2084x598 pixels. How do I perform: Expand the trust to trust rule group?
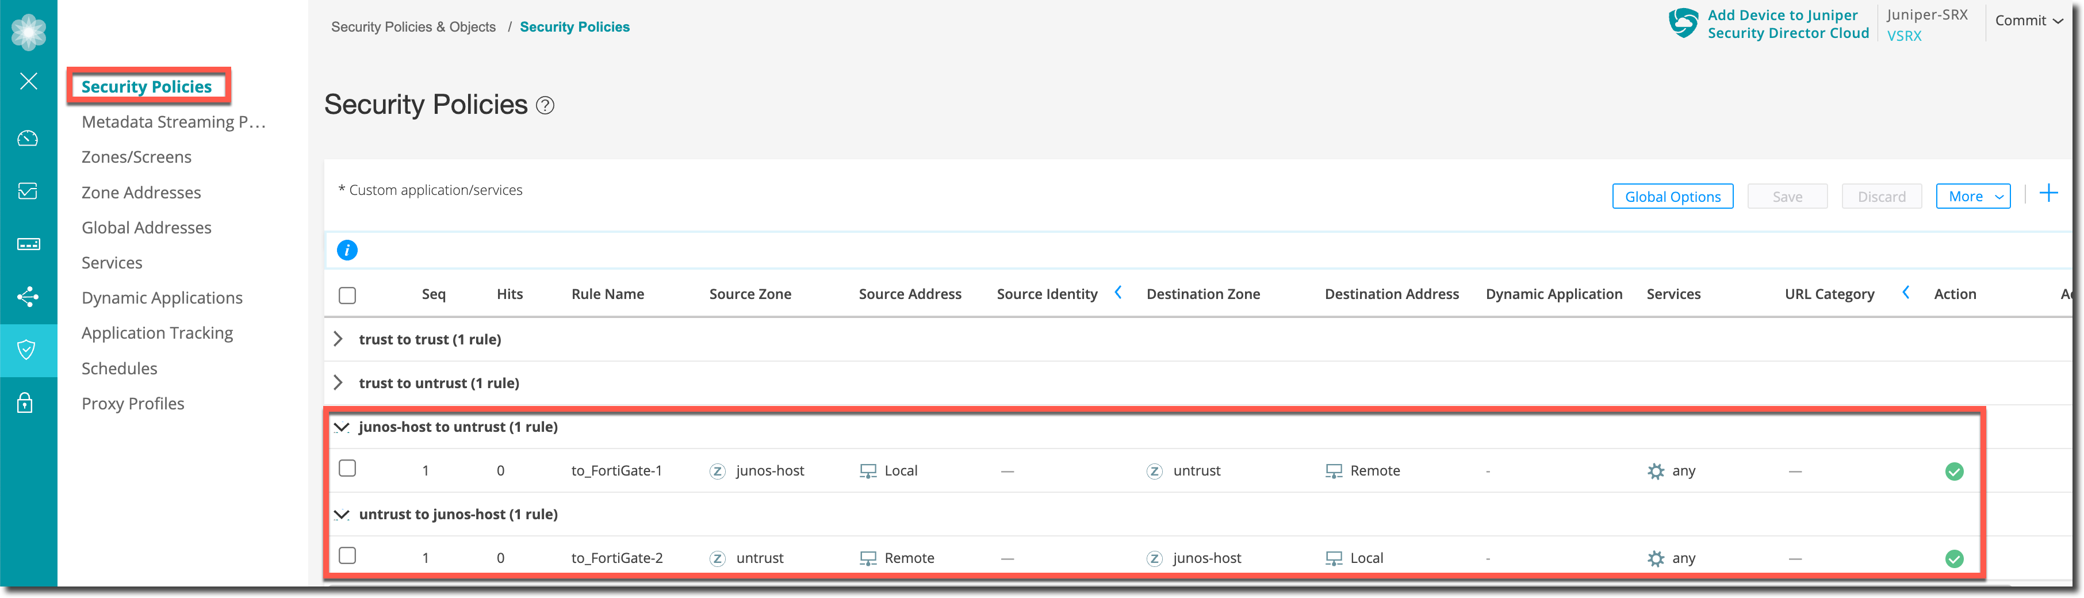(x=338, y=339)
